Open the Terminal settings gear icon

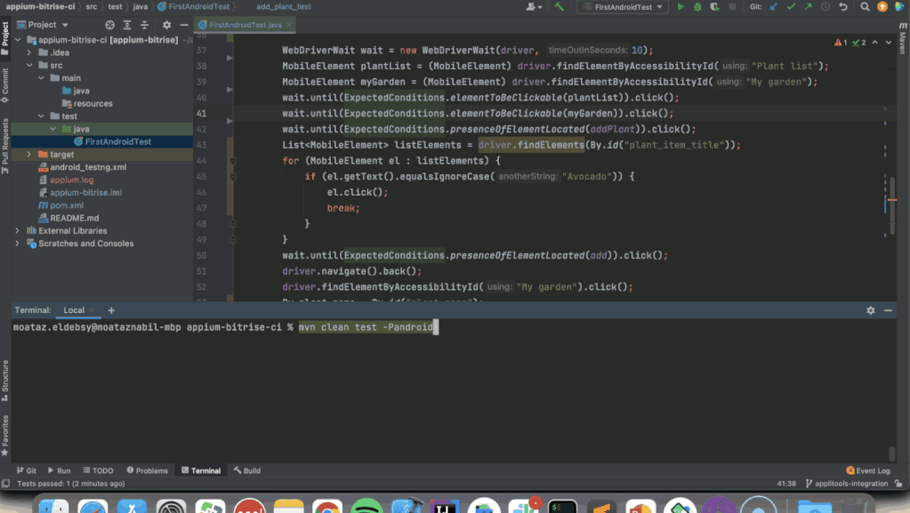click(x=872, y=309)
